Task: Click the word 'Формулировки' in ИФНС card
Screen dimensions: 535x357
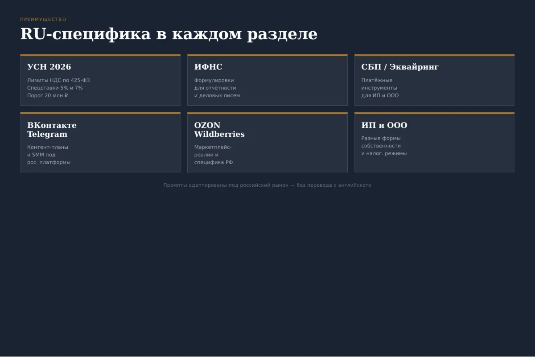Action: coord(214,81)
